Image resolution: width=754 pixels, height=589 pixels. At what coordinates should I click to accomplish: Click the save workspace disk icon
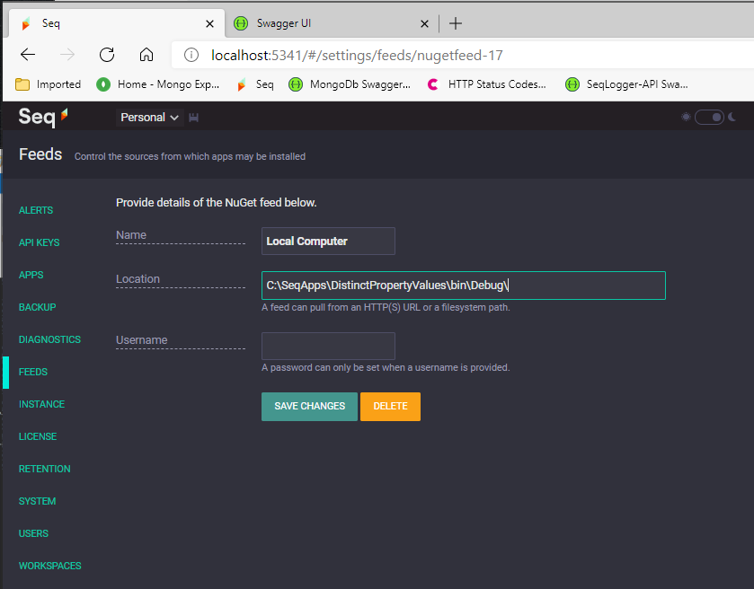click(x=194, y=118)
